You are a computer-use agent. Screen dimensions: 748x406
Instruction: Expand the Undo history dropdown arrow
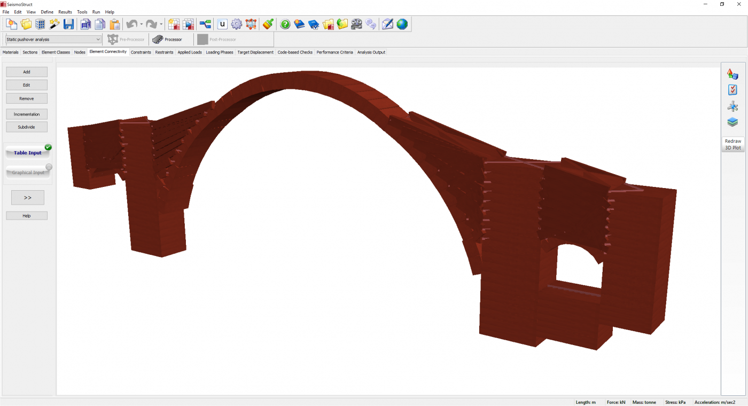(141, 24)
